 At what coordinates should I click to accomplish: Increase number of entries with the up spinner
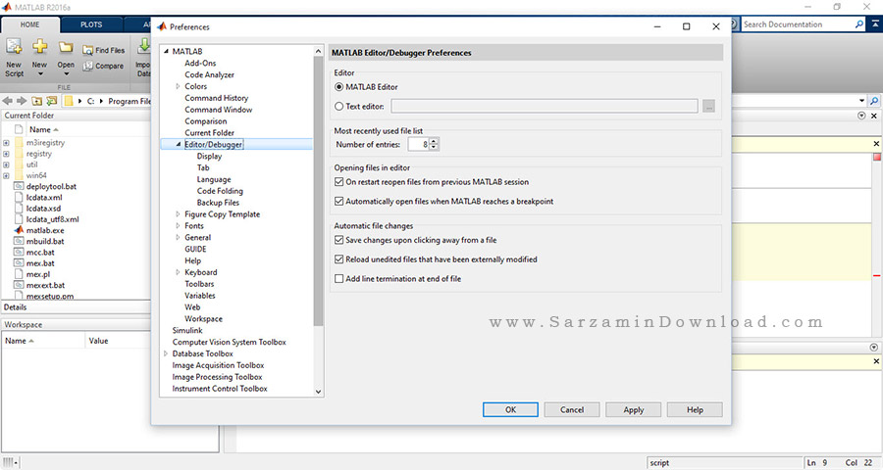tap(434, 141)
